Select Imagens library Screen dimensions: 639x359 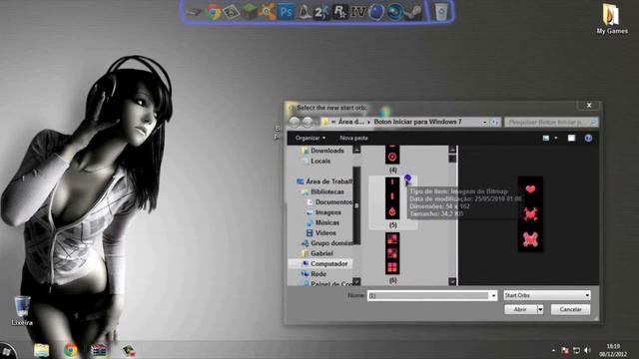tap(323, 212)
